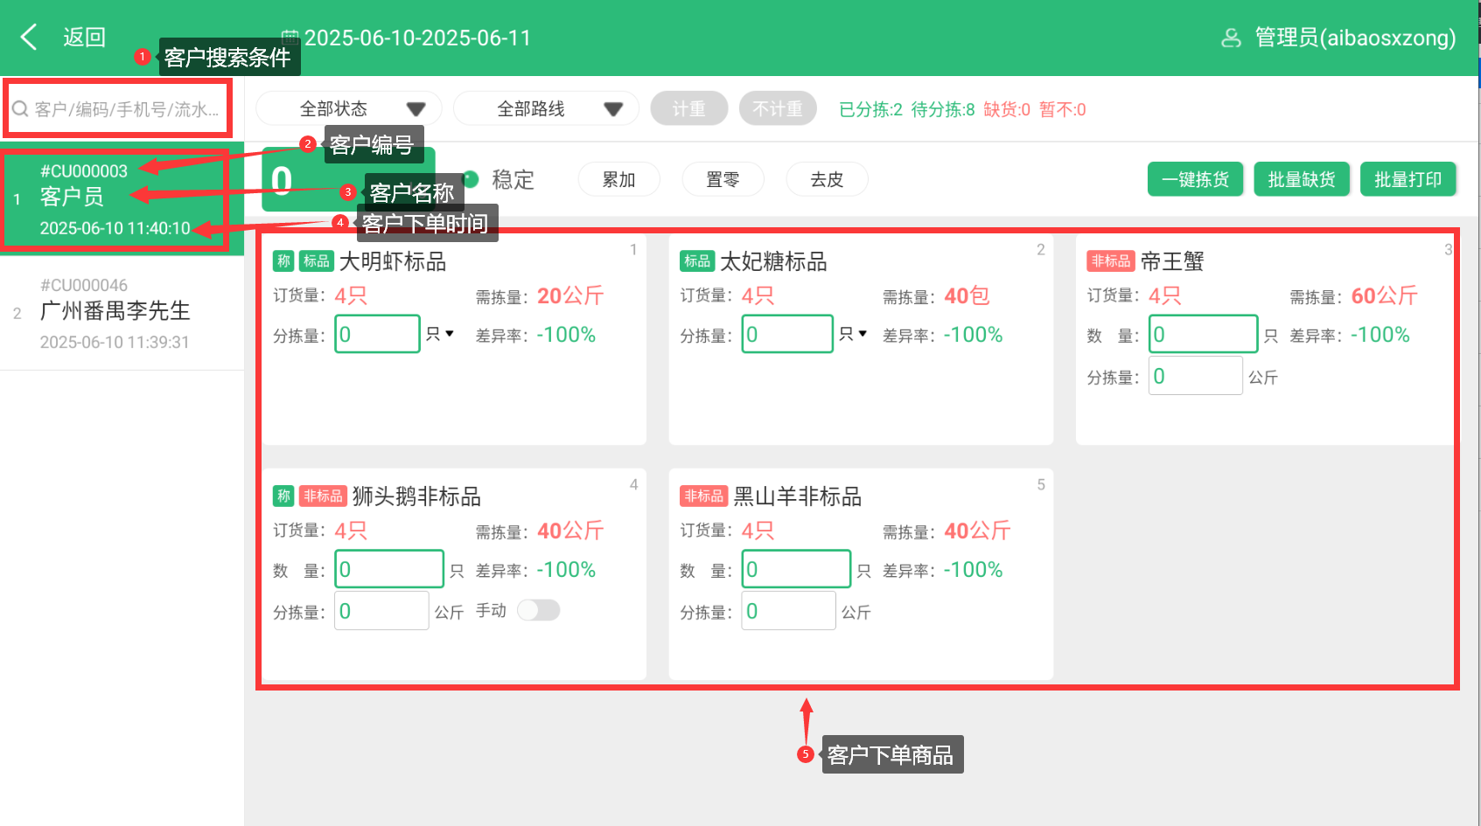Enable the 计重 filter
1481x826 pixels.
(688, 109)
